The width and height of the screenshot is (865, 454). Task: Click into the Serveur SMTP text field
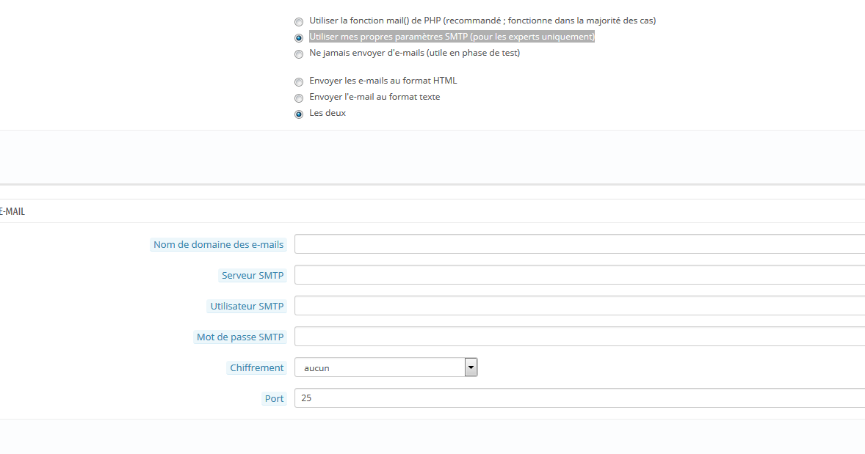click(580, 275)
